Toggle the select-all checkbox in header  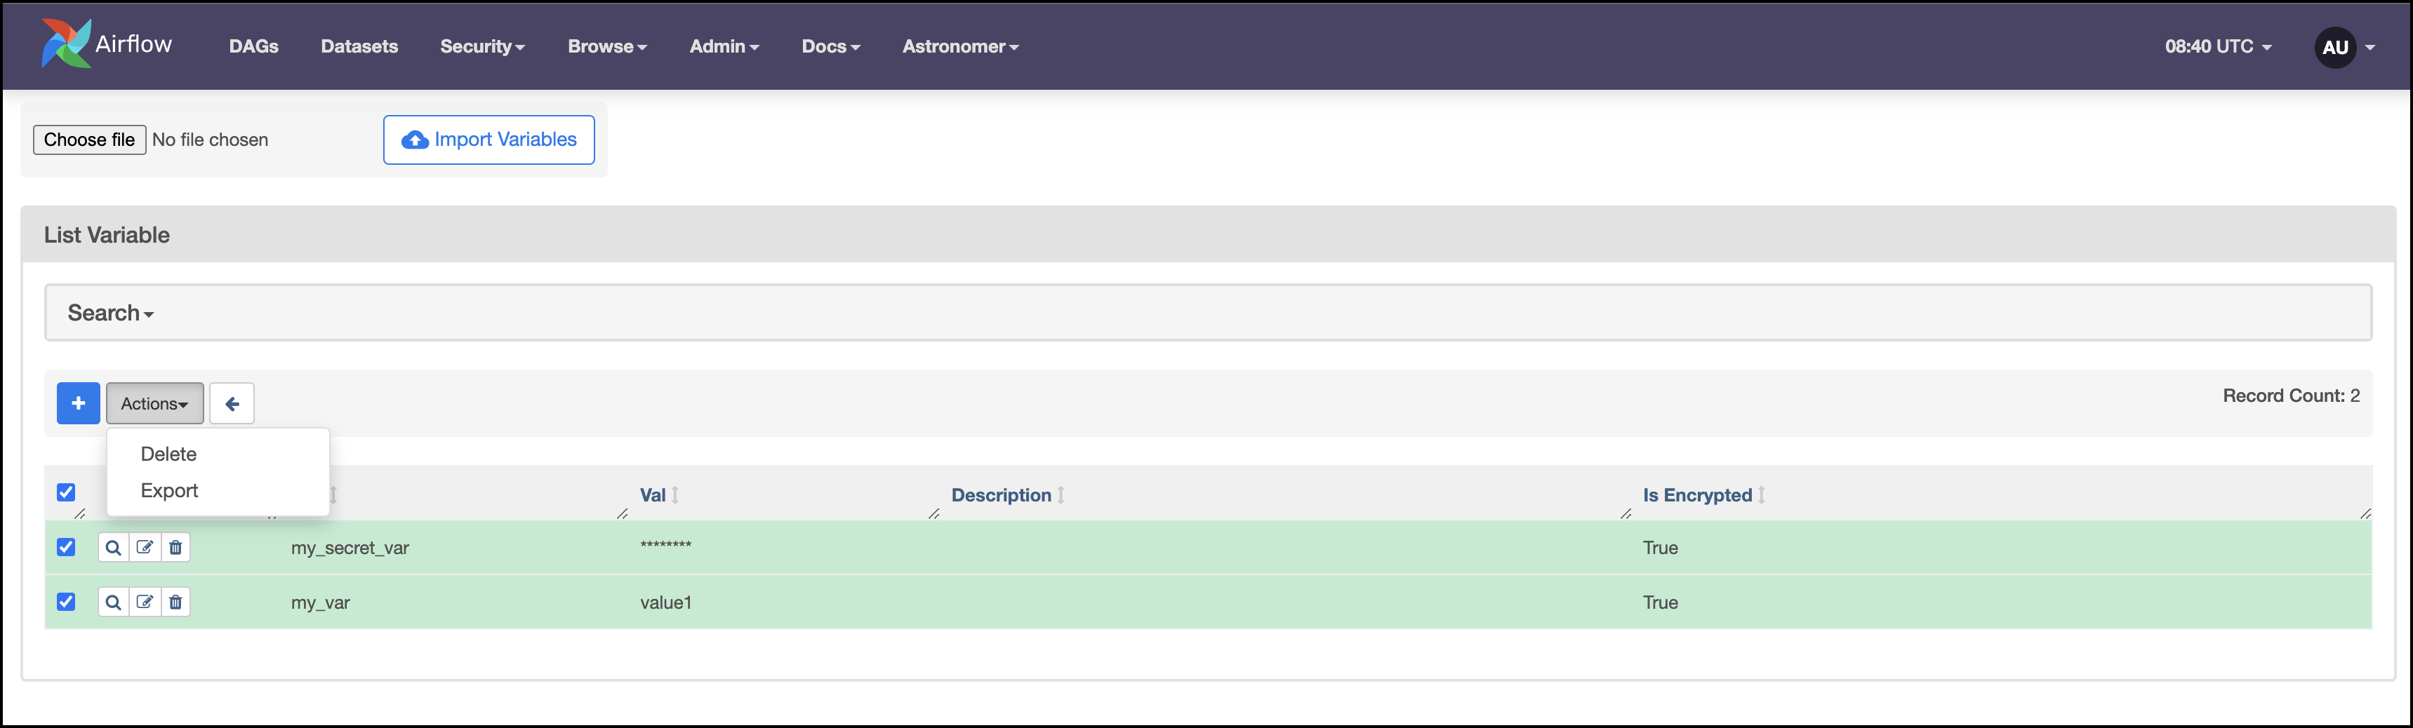click(x=65, y=491)
